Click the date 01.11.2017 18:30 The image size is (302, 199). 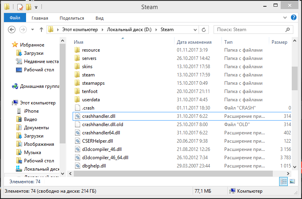coord(193,108)
